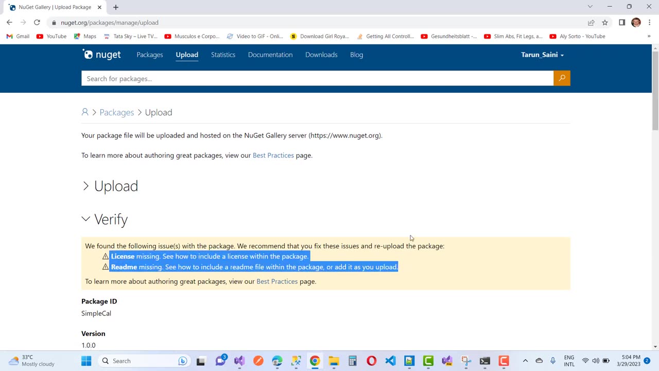Open Aly Sorto YouTube bookmark
The width and height of the screenshot is (659, 371).
[578, 37]
